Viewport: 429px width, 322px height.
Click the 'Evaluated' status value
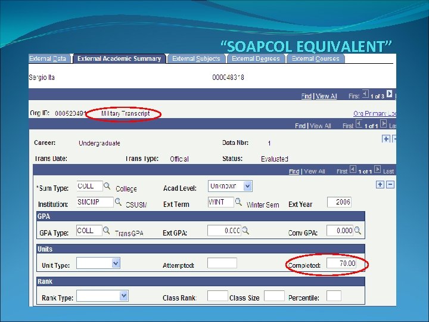[x=275, y=159]
